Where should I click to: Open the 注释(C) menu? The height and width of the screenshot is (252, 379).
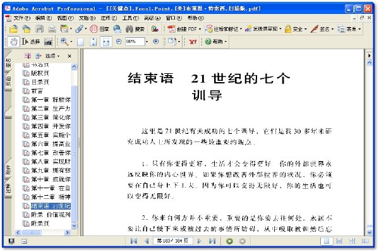109,18
